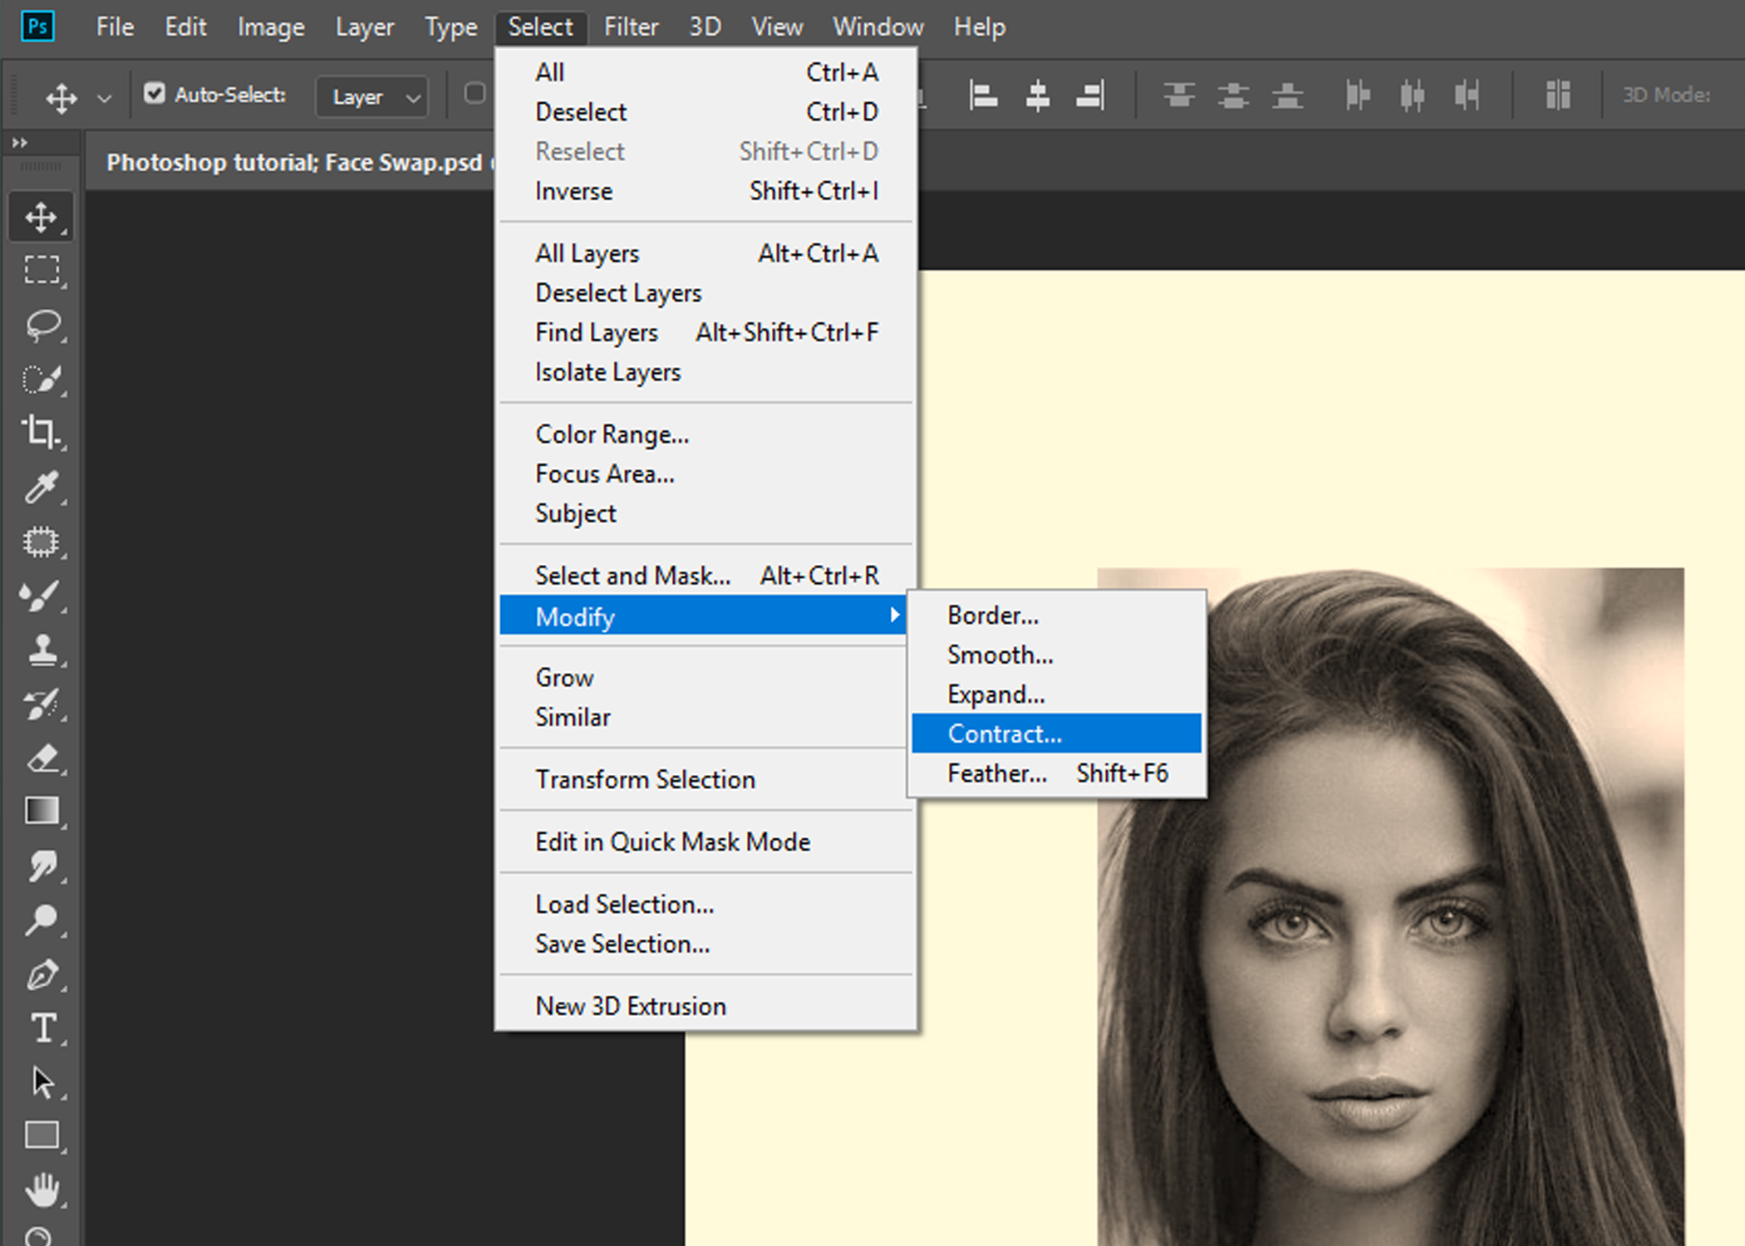Select the Pen tool
Image resolution: width=1745 pixels, height=1246 pixels.
point(42,974)
